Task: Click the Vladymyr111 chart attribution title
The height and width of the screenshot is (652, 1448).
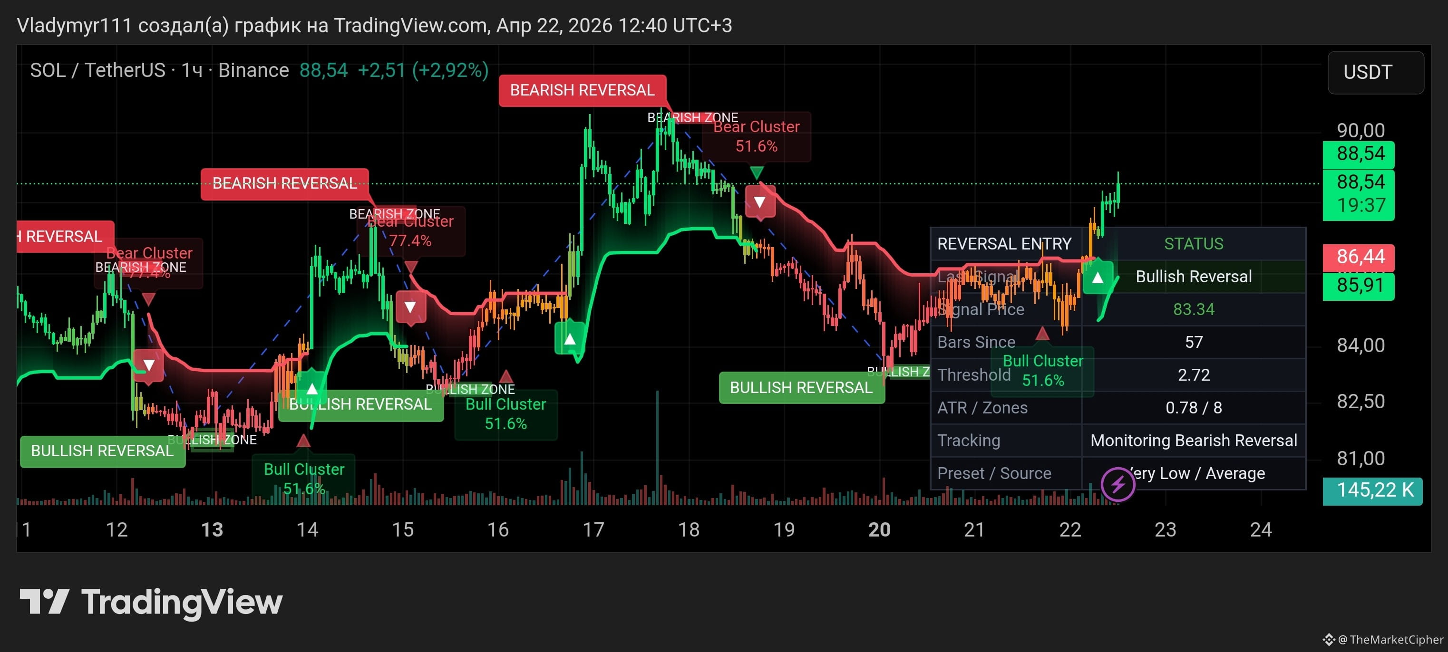Action: pos(374,26)
